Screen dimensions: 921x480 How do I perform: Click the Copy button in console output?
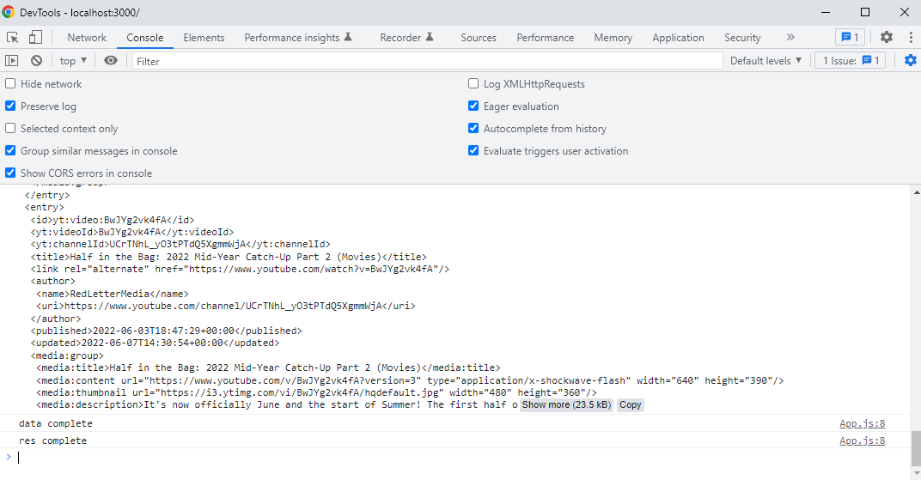(631, 405)
